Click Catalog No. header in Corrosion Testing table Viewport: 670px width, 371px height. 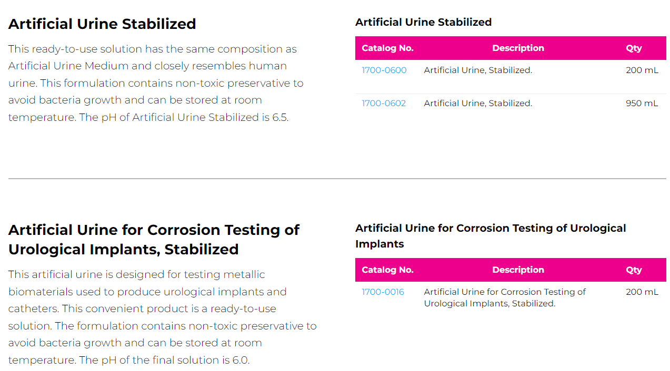point(387,270)
